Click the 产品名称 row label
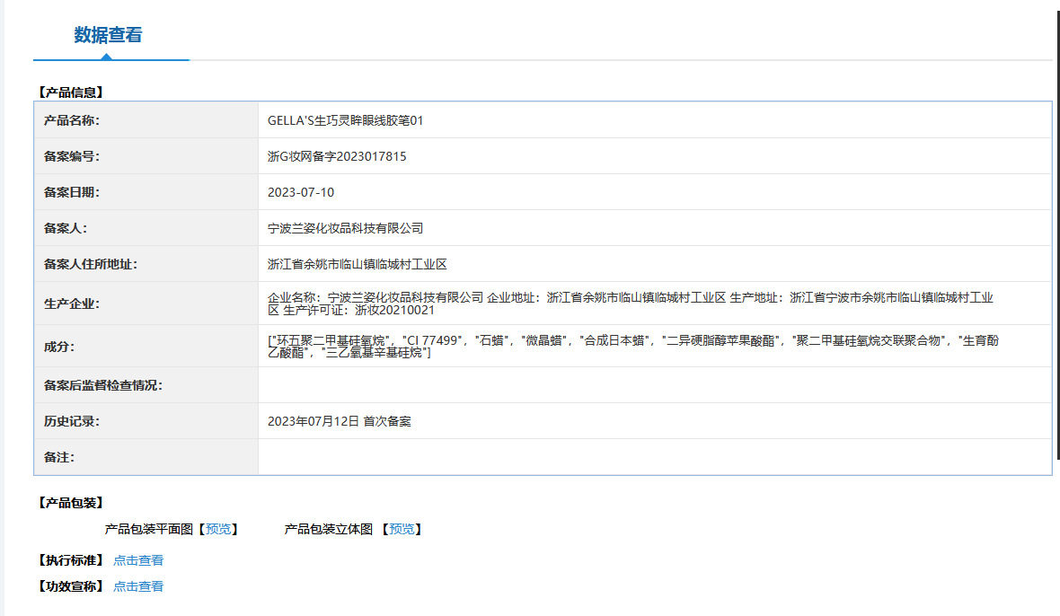 [x=72, y=120]
